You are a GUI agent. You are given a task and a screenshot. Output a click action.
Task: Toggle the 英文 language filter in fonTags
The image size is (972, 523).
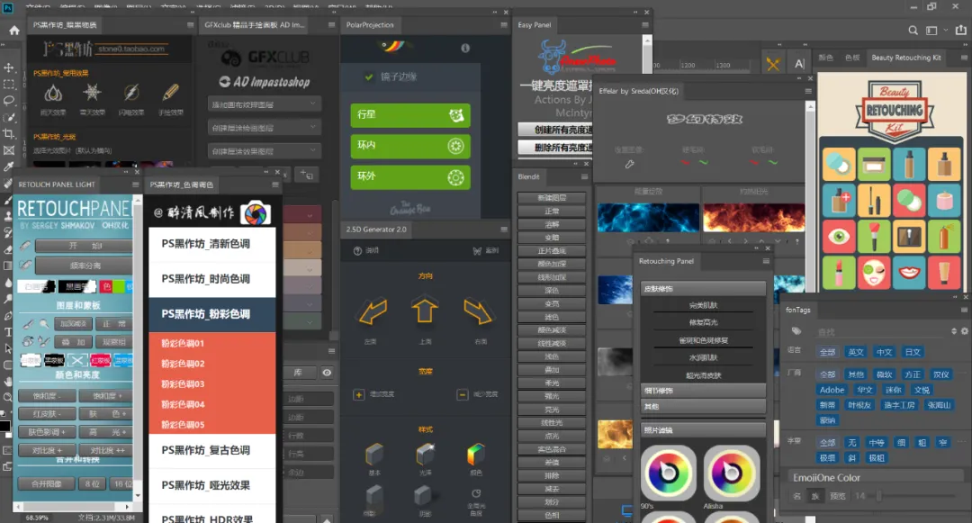click(x=856, y=352)
